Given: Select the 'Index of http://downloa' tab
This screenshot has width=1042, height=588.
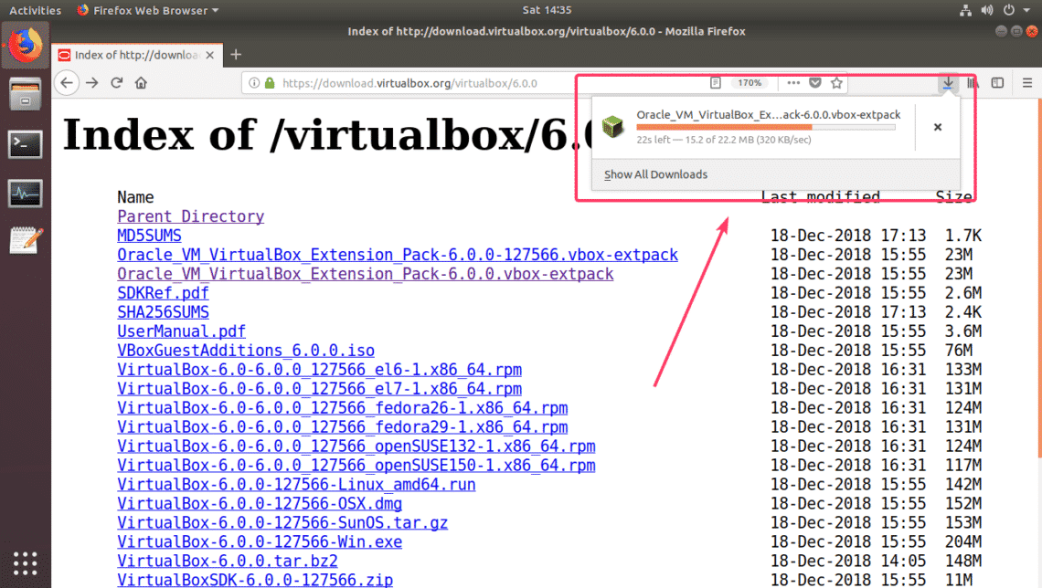Looking at the screenshot, I should click(x=136, y=55).
